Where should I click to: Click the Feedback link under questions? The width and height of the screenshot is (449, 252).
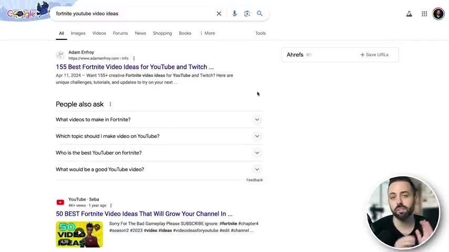254,180
